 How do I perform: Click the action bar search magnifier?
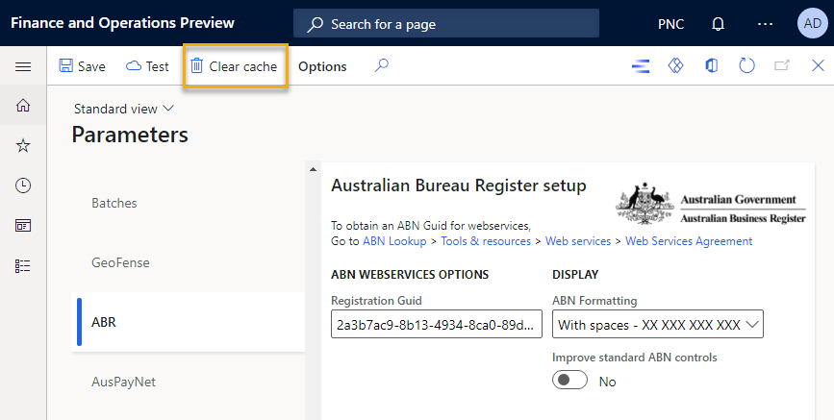381,65
